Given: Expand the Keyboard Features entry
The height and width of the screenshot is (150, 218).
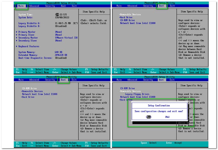Looking at the screenshot, I should tap(29, 46).
